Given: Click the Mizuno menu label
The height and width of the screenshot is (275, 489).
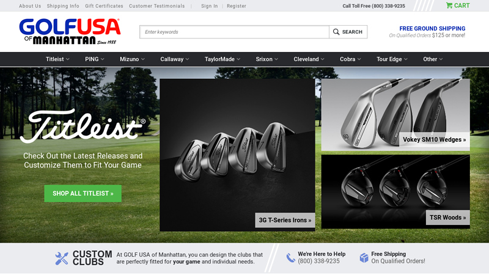Looking at the screenshot, I should click(x=130, y=59).
